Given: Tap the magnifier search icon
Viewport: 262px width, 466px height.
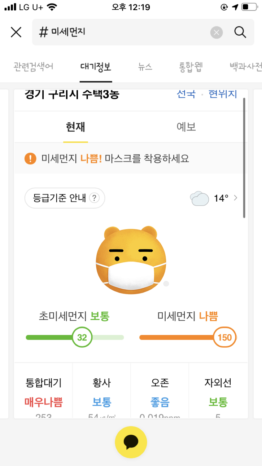Looking at the screenshot, I should coord(240,32).
